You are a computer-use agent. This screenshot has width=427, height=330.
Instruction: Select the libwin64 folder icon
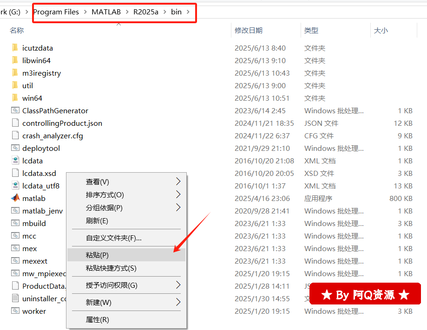pyautogui.click(x=15, y=60)
